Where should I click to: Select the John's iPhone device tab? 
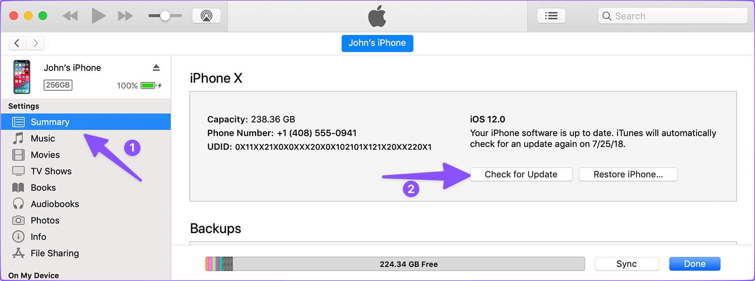377,43
